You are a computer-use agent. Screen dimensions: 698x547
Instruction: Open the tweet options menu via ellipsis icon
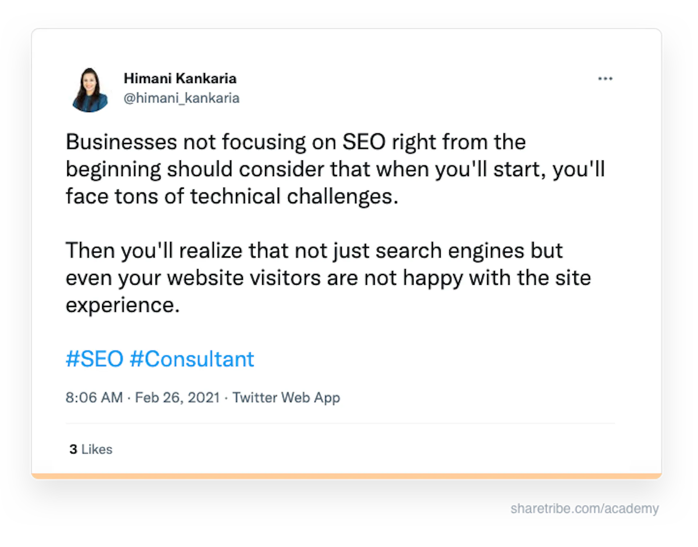605,78
